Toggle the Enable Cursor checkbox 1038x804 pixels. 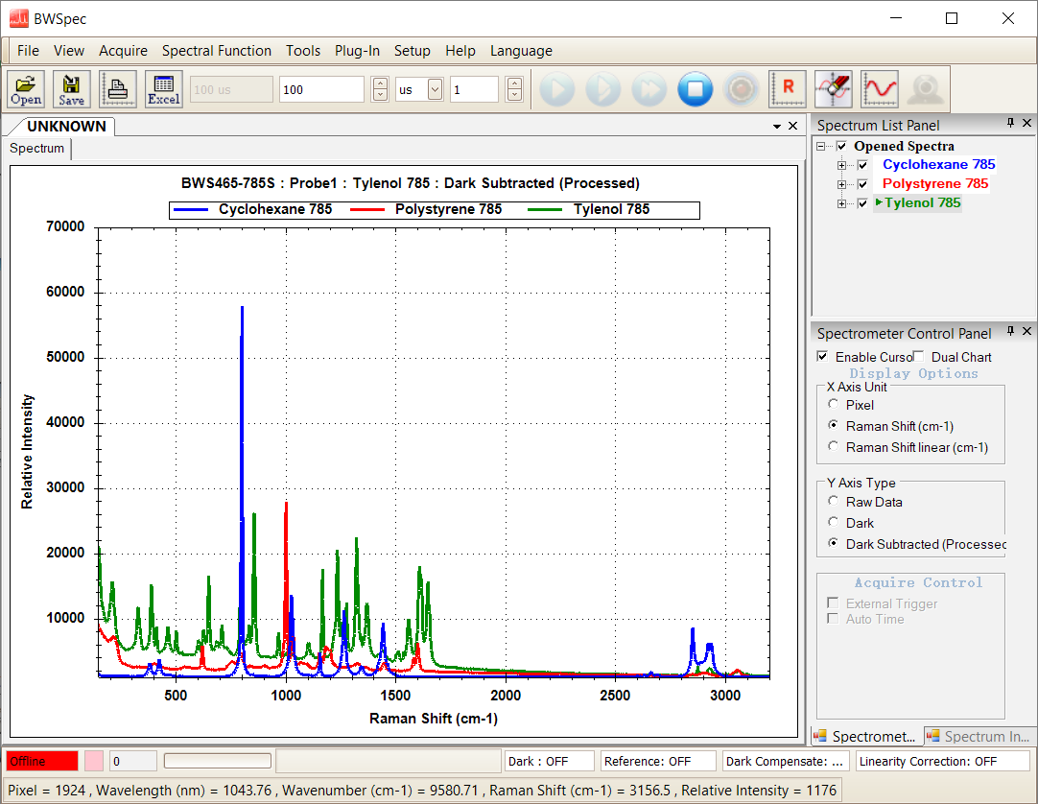tap(822, 357)
